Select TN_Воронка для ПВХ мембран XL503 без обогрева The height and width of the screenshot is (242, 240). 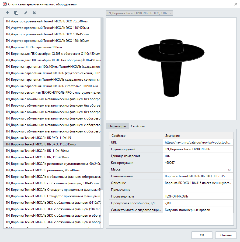tap(52, 60)
